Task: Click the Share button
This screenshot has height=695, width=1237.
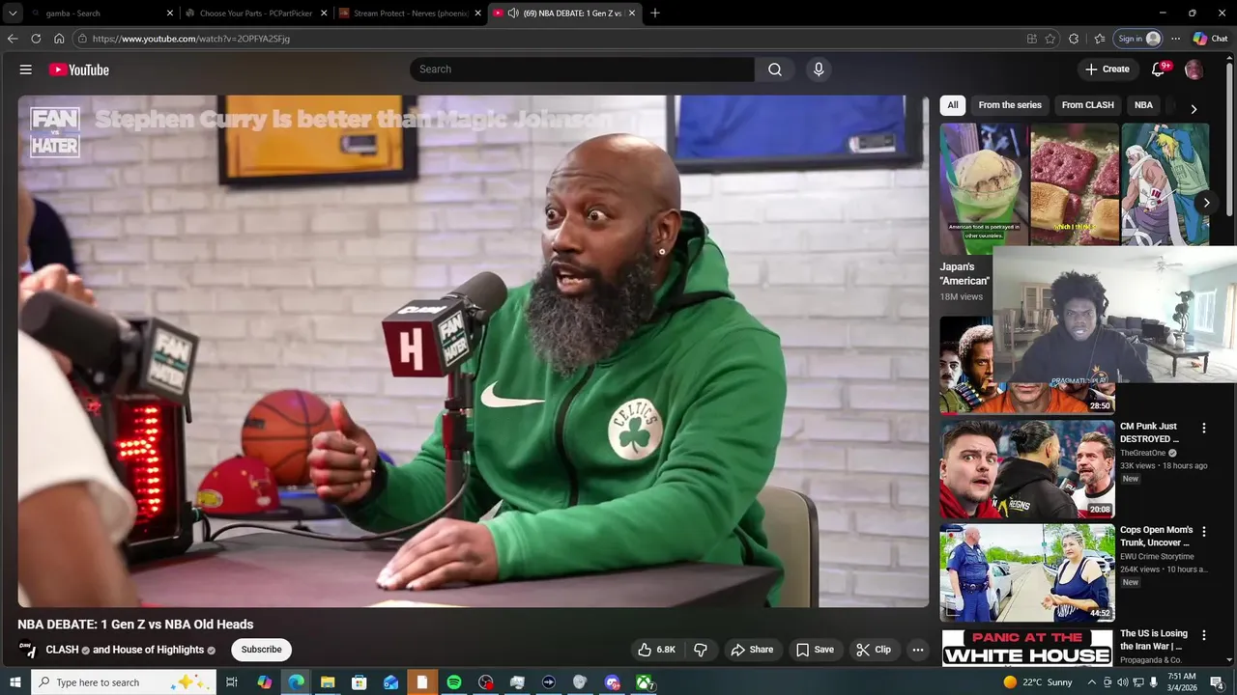Action: coord(752,650)
